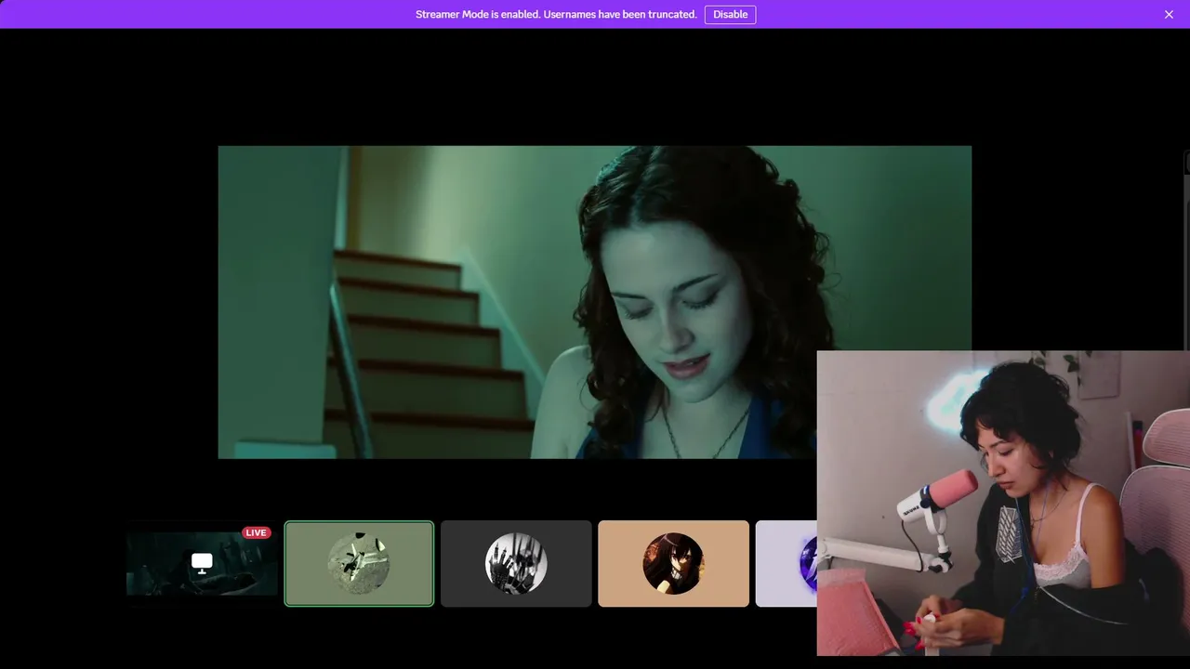Choose the lavender participant tile with purple avatar
The width and height of the screenshot is (1190, 669).
tap(787, 563)
